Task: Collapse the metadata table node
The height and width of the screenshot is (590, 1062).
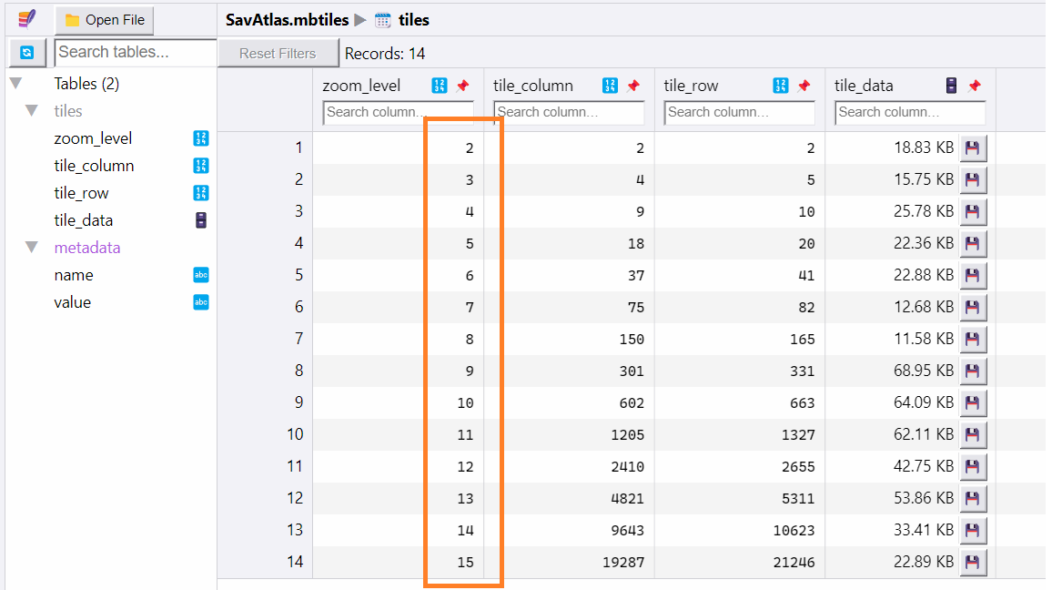Action: 32,248
